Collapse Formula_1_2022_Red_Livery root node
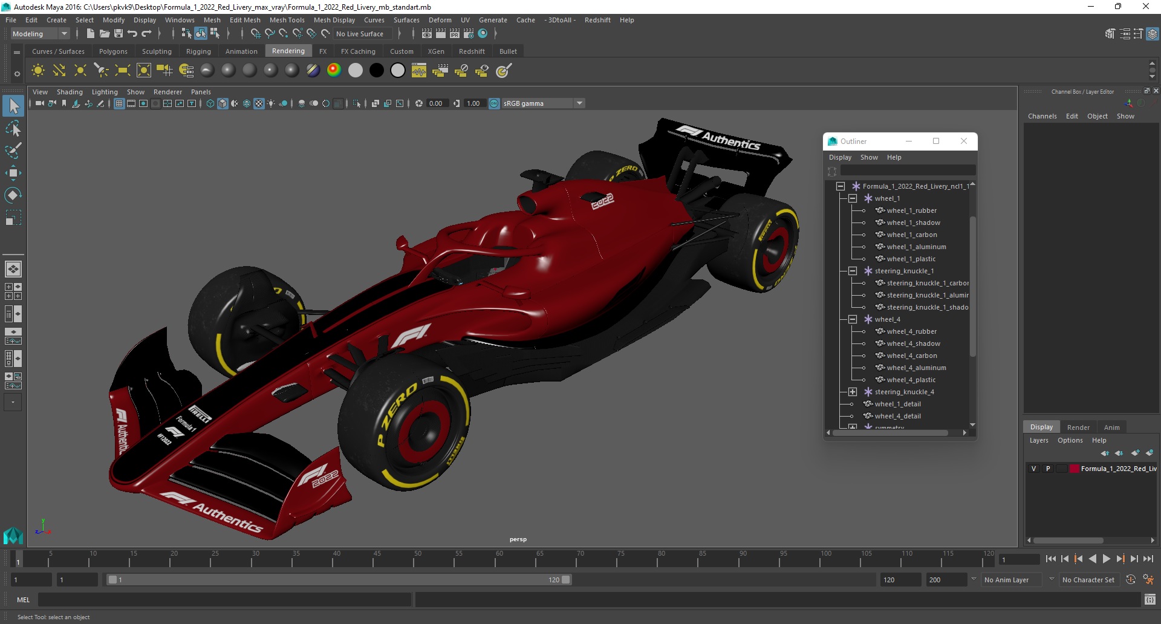The height and width of the screenshot is (624, 1161). (x=841, y=186)
